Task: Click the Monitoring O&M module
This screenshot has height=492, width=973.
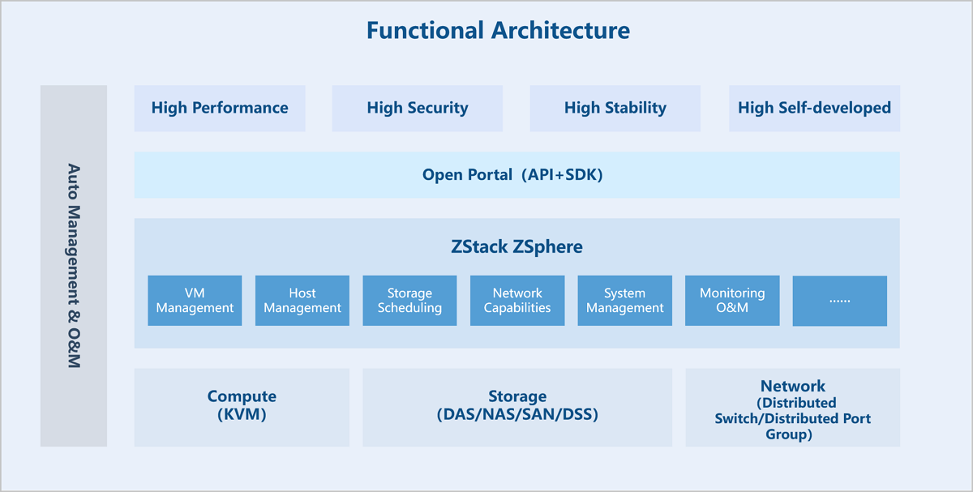Action: (x=732, y=301)
